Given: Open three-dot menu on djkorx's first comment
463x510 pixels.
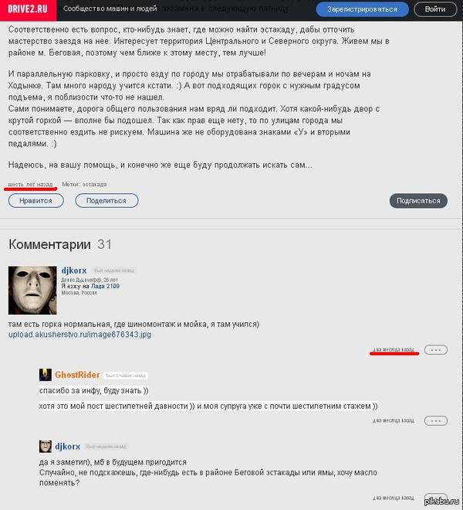Looking at the screenshot, I should coord(436,349).
